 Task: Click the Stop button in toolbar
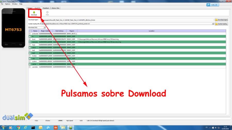[47, 13]
